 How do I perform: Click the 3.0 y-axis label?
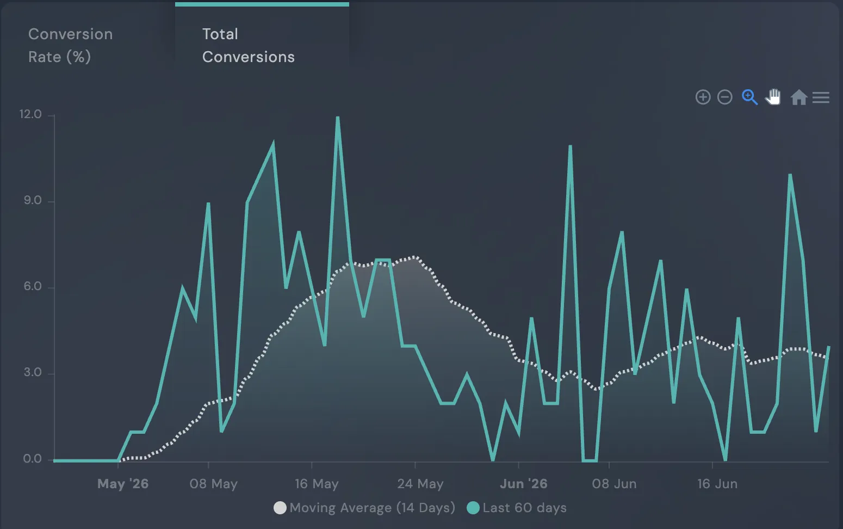pos(33,372)
